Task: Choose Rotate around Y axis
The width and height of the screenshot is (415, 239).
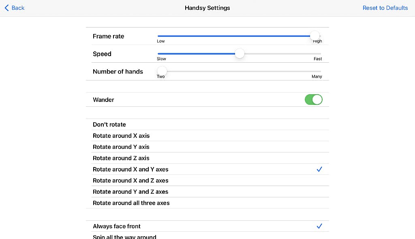Action: (121, 147)
